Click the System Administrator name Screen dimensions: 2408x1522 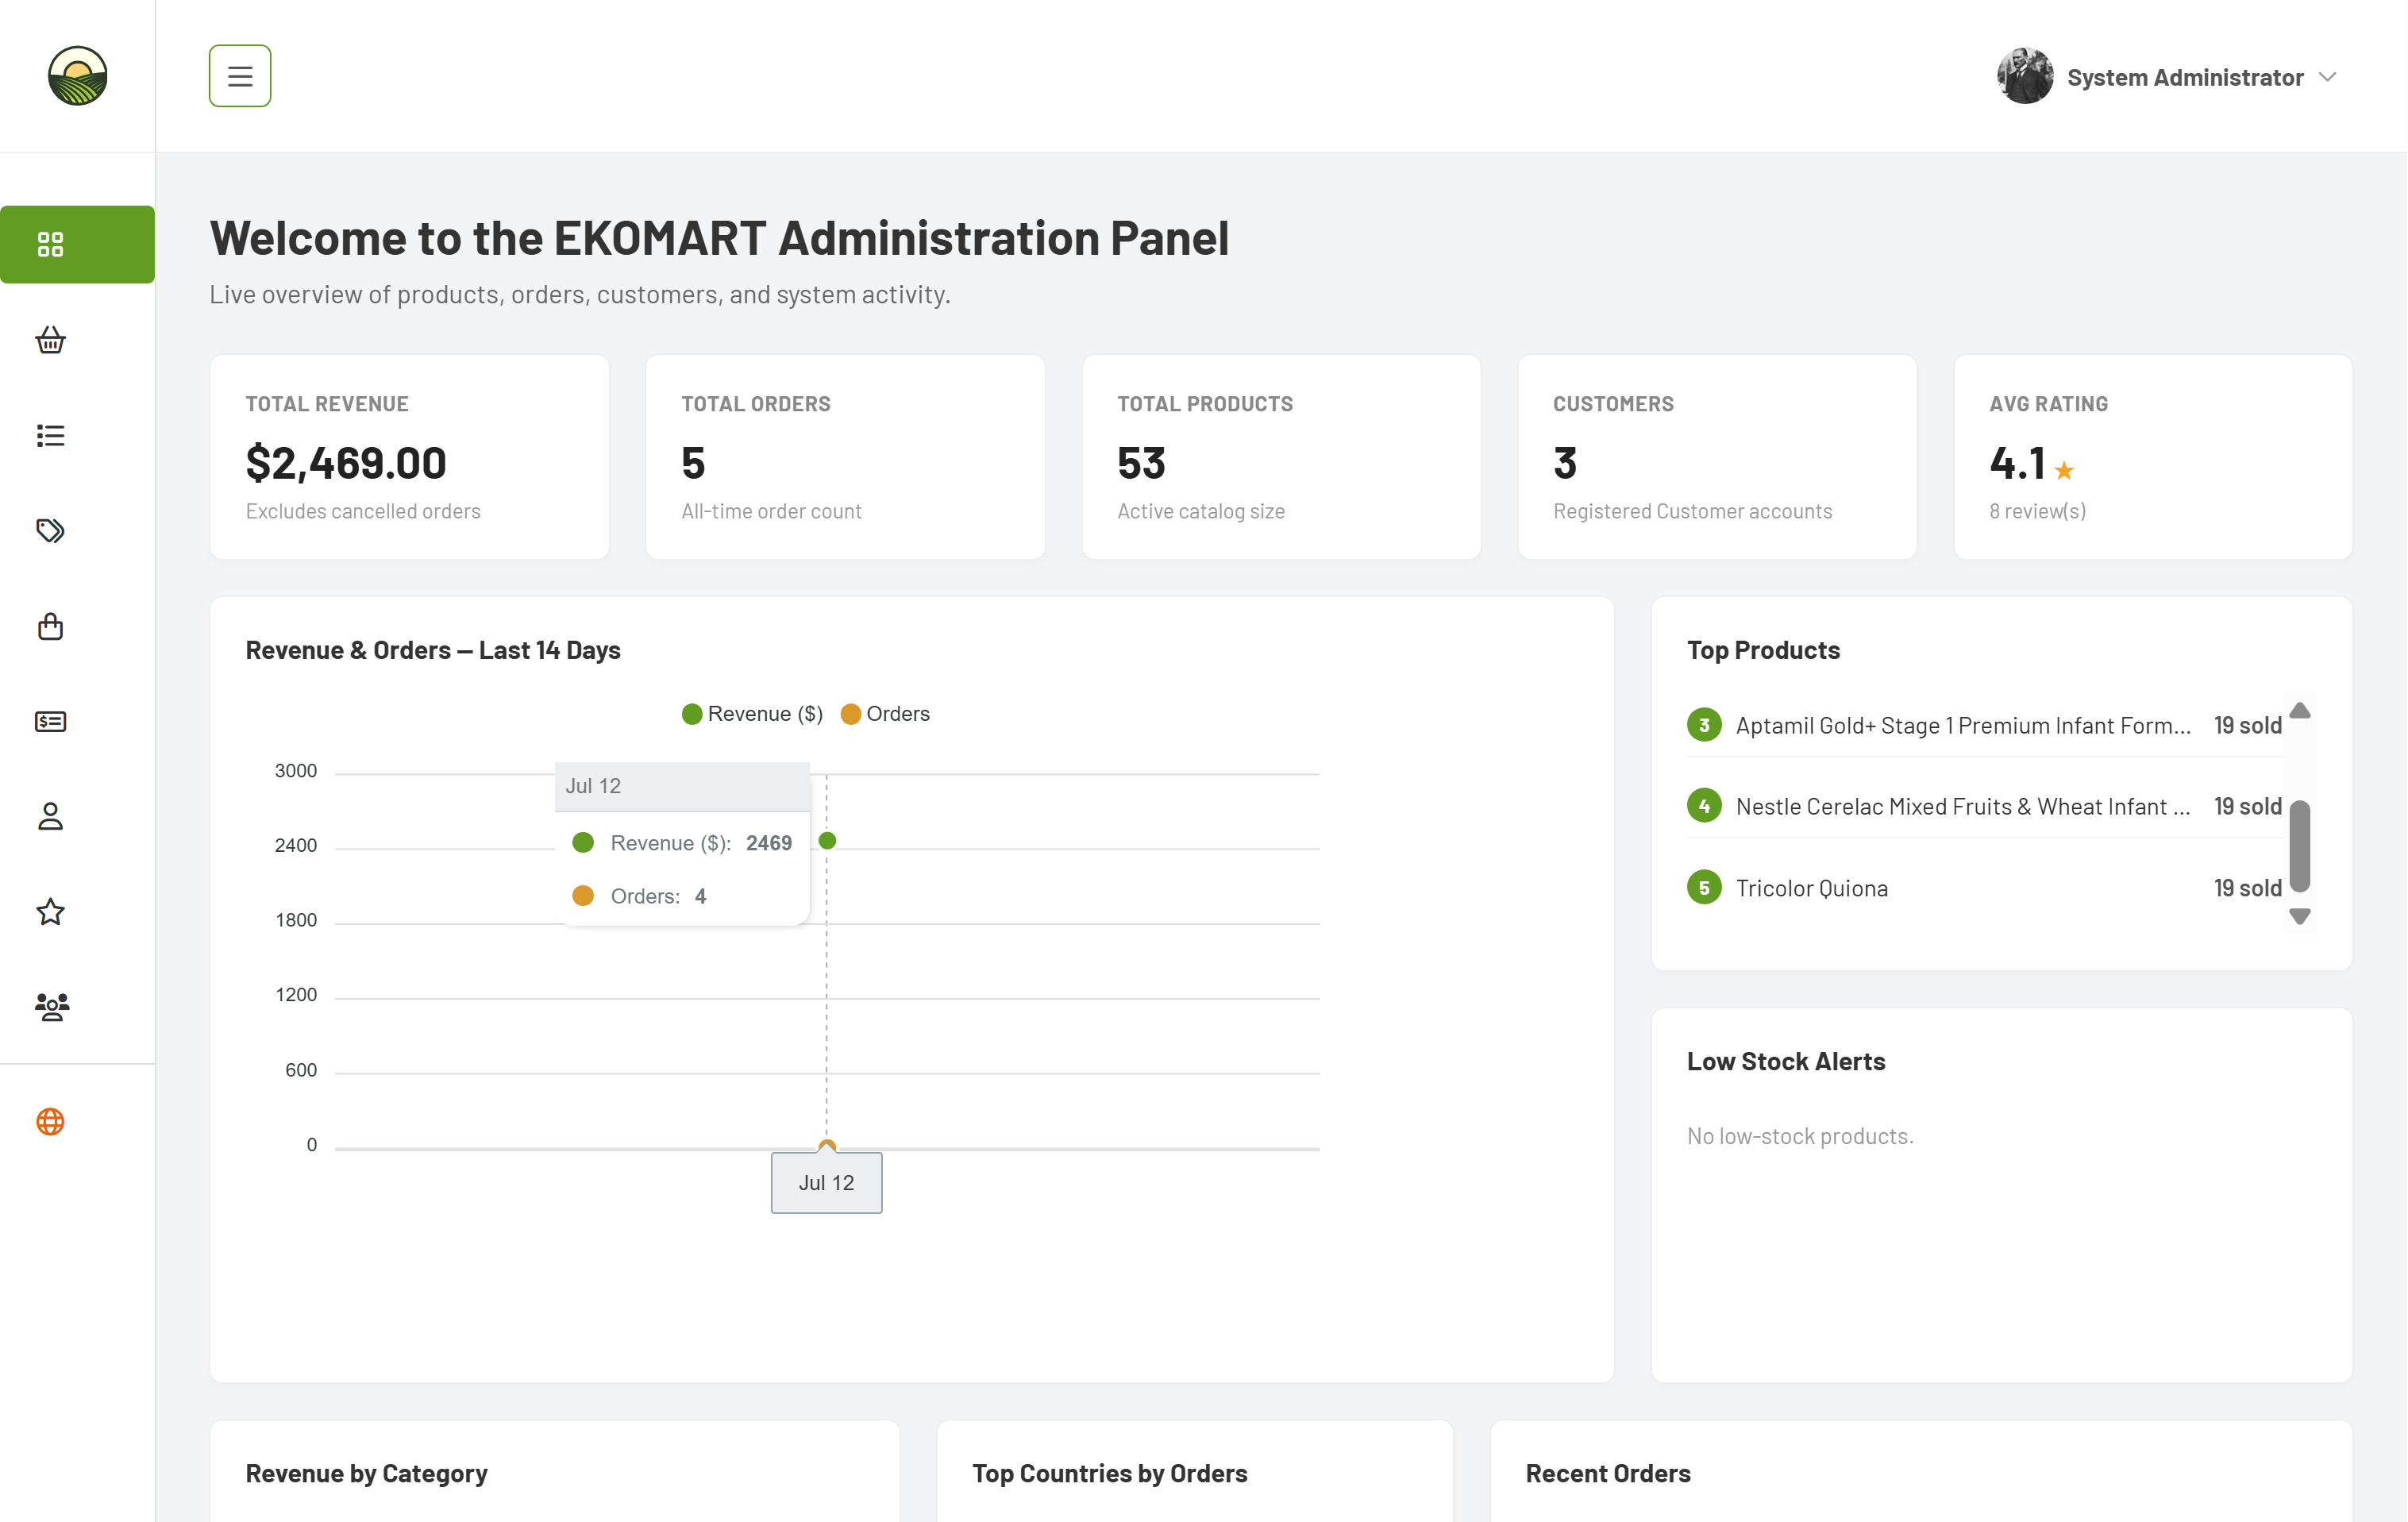pos(2185,77)
